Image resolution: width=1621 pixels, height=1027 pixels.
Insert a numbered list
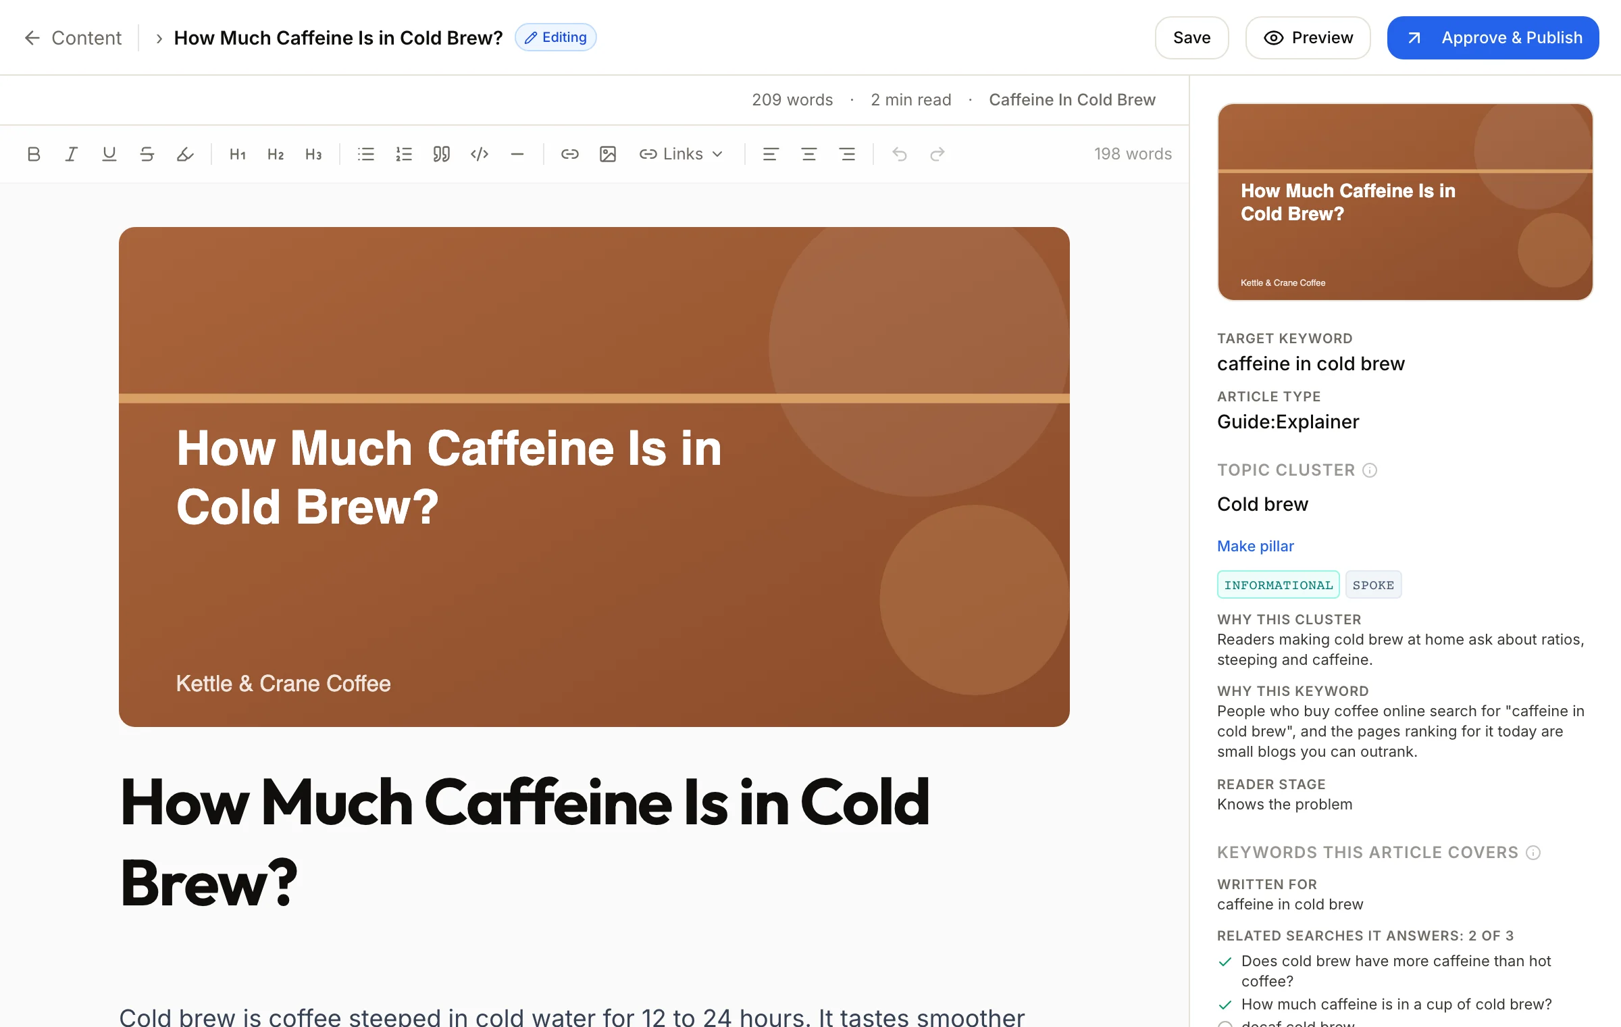pyautogui.click(x=404, y=154)
